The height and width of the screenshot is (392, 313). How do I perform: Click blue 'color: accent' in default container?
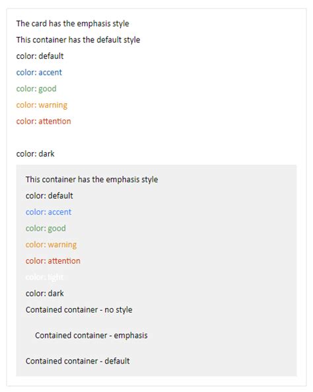[x=39, y=73]
